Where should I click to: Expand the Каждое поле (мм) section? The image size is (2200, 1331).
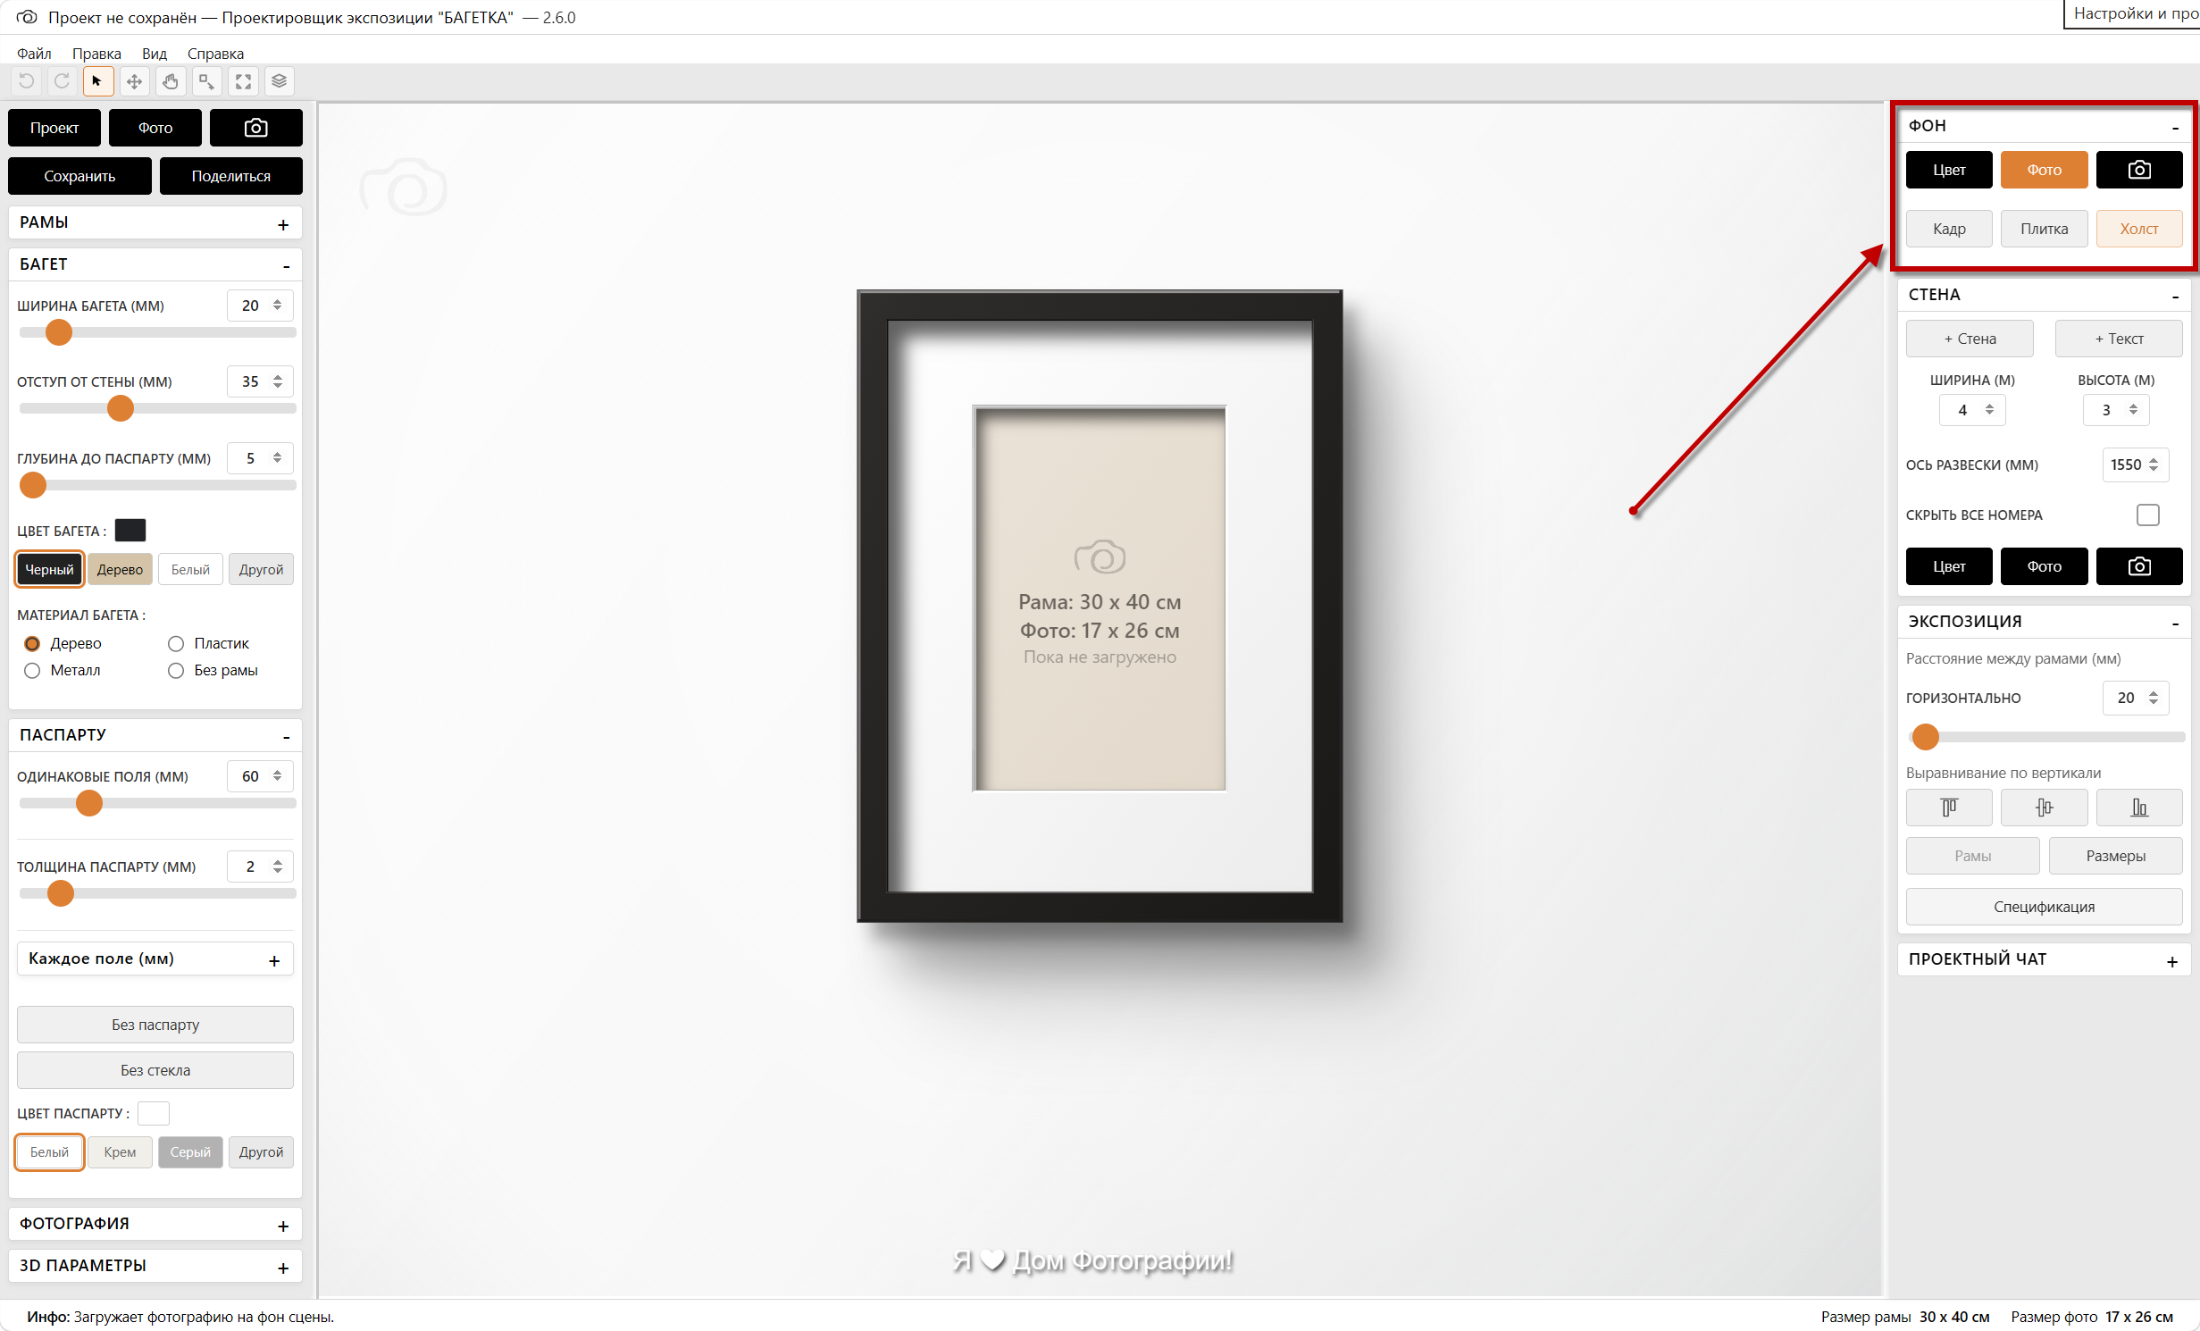[x=274, y=960]
